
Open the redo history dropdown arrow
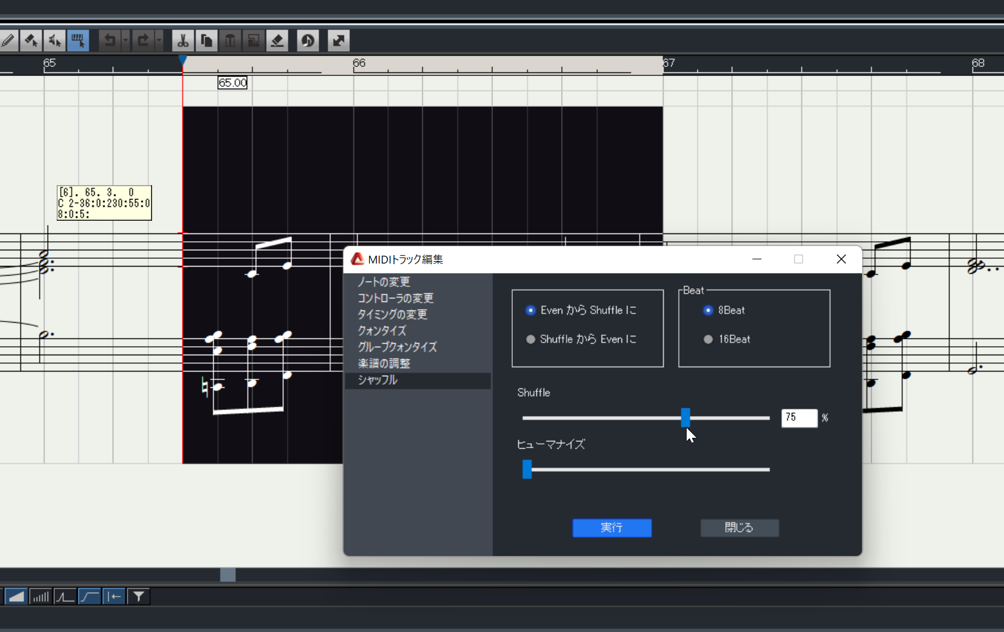pos(159,40)
